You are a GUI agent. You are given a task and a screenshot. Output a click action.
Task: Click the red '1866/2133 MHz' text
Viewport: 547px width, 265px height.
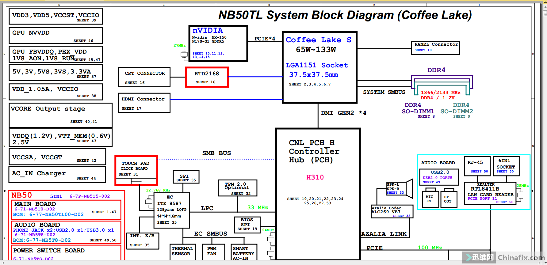441,93
